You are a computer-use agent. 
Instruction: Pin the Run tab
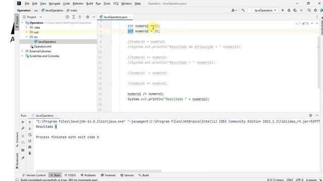[x=23, y=158]
